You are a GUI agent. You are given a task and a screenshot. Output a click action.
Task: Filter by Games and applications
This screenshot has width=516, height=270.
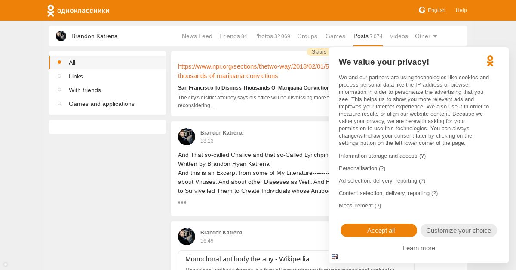[x=107, y=104]
